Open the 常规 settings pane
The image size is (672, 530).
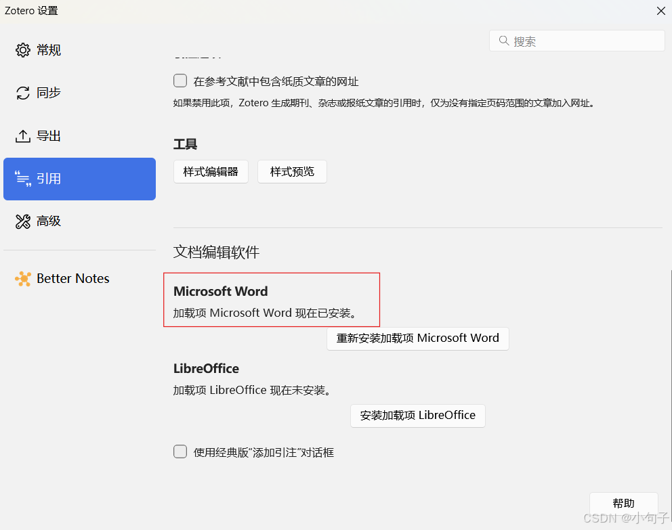(79, 50)
